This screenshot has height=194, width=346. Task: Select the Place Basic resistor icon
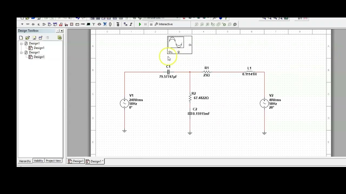28,24
